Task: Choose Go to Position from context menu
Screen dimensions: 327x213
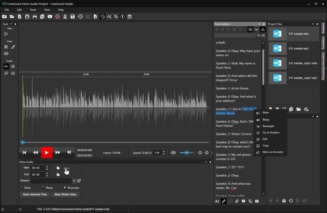Action: [x=270, y=133]
